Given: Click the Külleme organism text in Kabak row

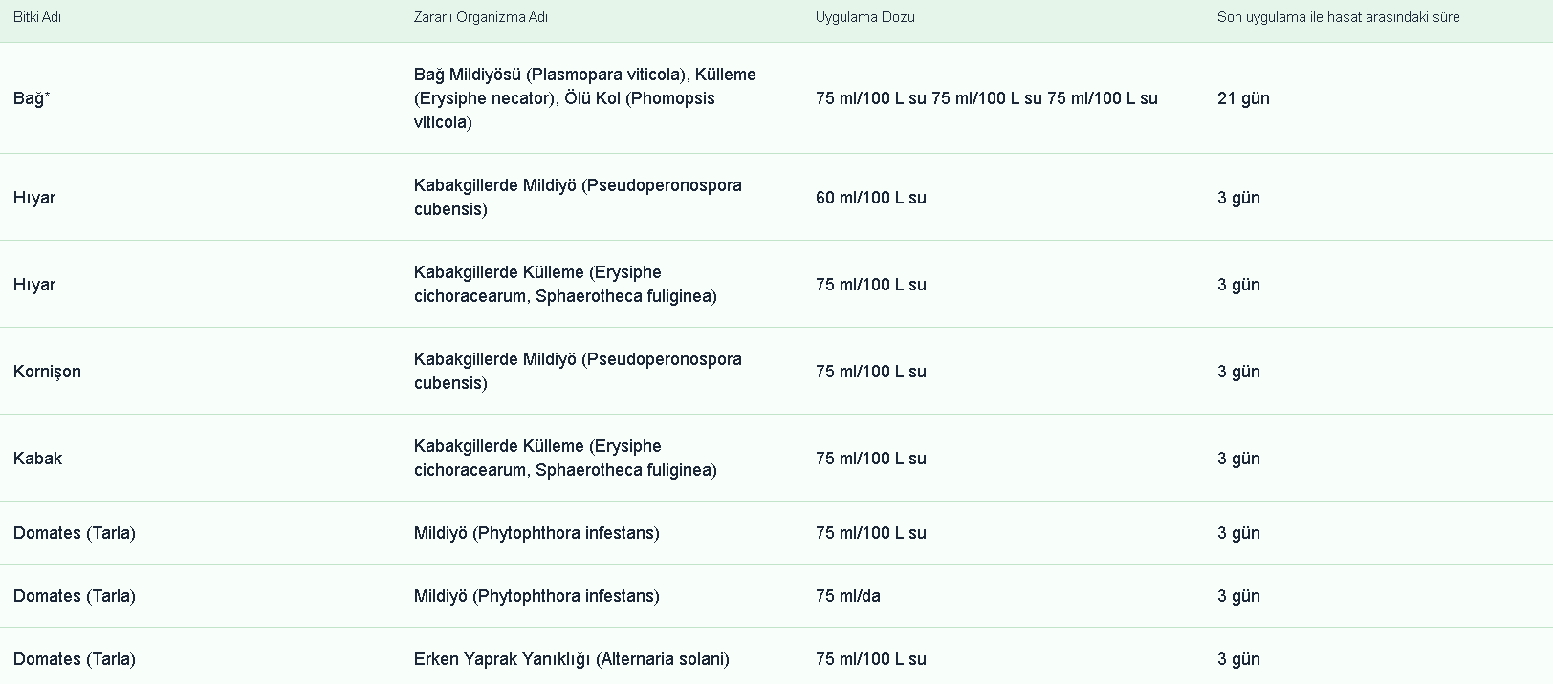Looking at the screenshot, I should tap(564, 459).
